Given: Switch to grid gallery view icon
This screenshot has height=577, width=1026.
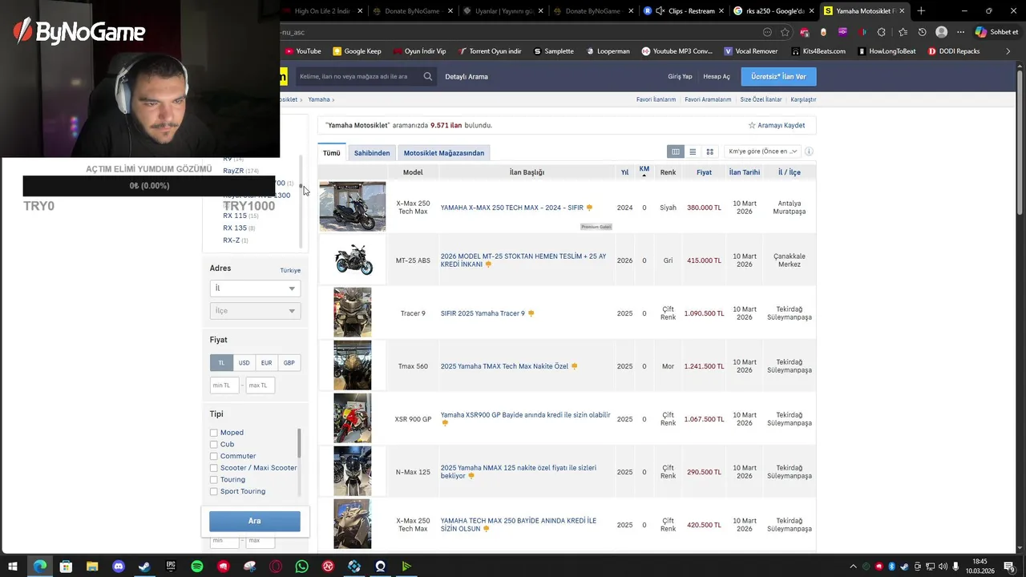Looking at the screenshot, I should [x=709, y=151].
